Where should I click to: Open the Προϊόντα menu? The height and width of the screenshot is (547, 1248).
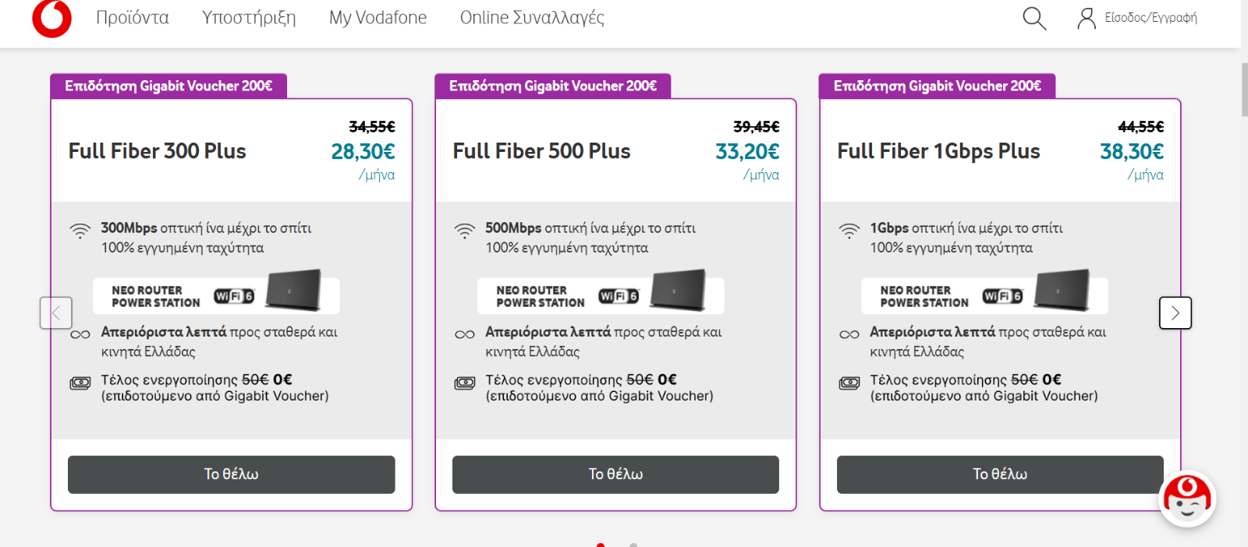[133, 18]
